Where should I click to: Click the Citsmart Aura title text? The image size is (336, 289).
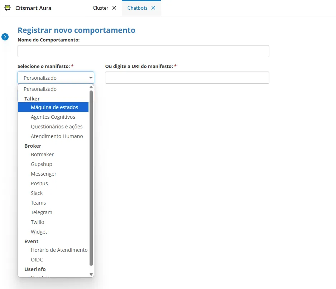tap(33, 8)
